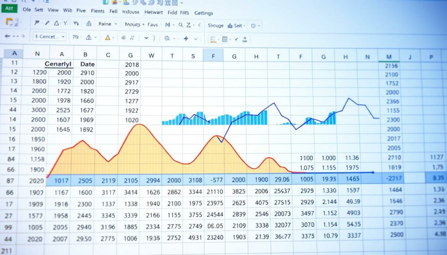Image resolution: width=447 pixels, height=255 pixels.
Task: Open the View menu
Action: (53, 10)
